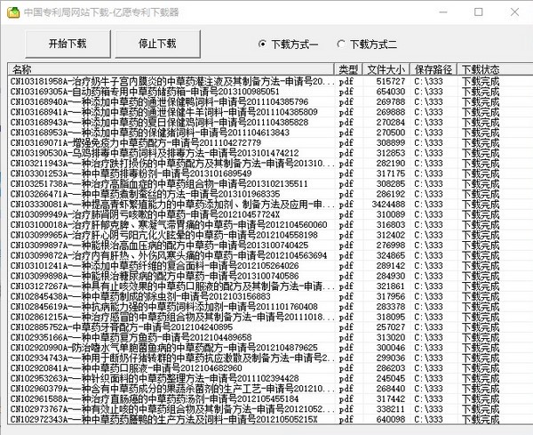Select row CN102845619A 抗病能力强的饲料添加剂
Image resolution: width=533 pixels, height=435 pixels.
(270, 307)
